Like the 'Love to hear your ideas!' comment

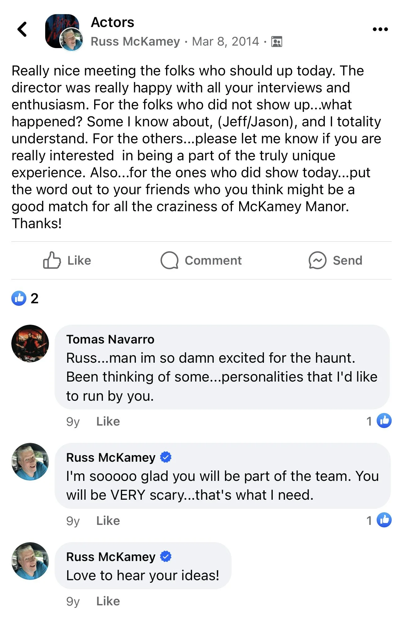[x=108, y=601]
